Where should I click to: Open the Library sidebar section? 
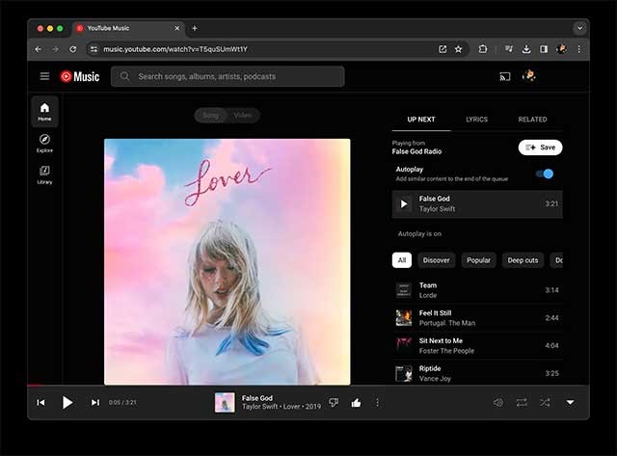tap(44, 175)
